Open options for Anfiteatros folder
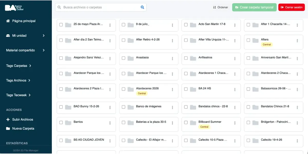Image resolution: width=308 pixels, height=154 pixels. (235, 59)
